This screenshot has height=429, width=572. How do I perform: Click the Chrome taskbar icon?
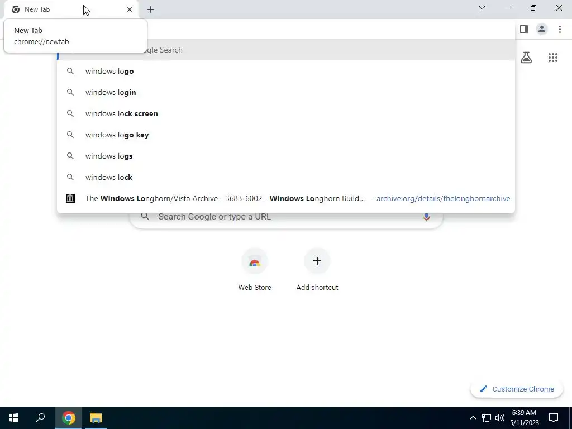click(x=69, y=418)
